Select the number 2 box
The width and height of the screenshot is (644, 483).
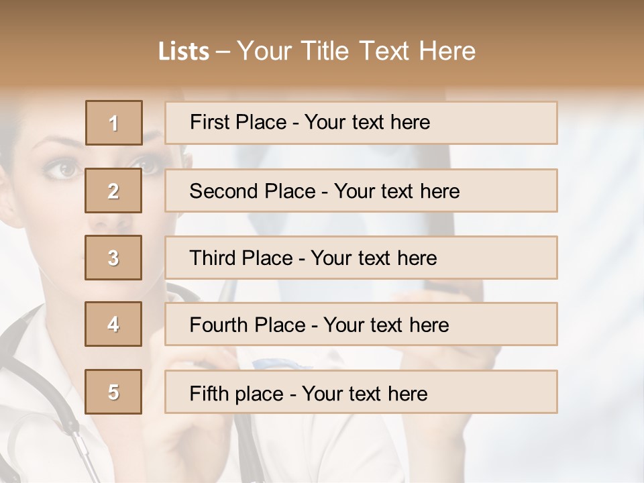click(x=113, y=191)
